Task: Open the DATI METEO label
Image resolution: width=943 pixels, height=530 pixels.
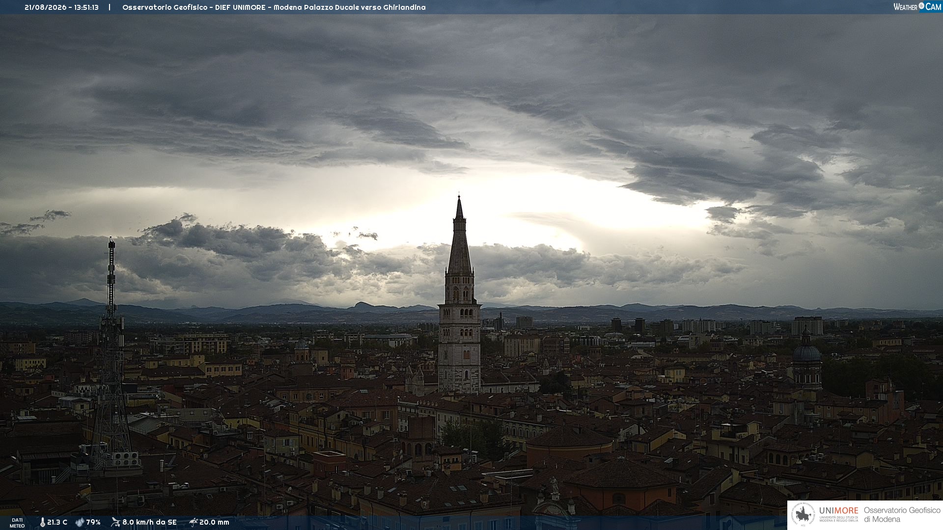Action: tap(17, 523)
